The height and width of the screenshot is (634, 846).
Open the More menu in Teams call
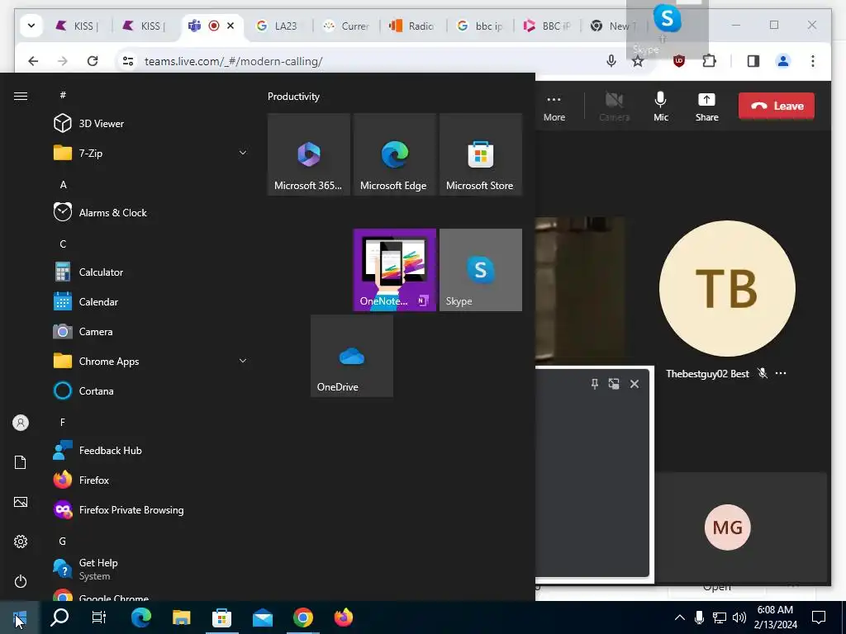coord(554,107)
